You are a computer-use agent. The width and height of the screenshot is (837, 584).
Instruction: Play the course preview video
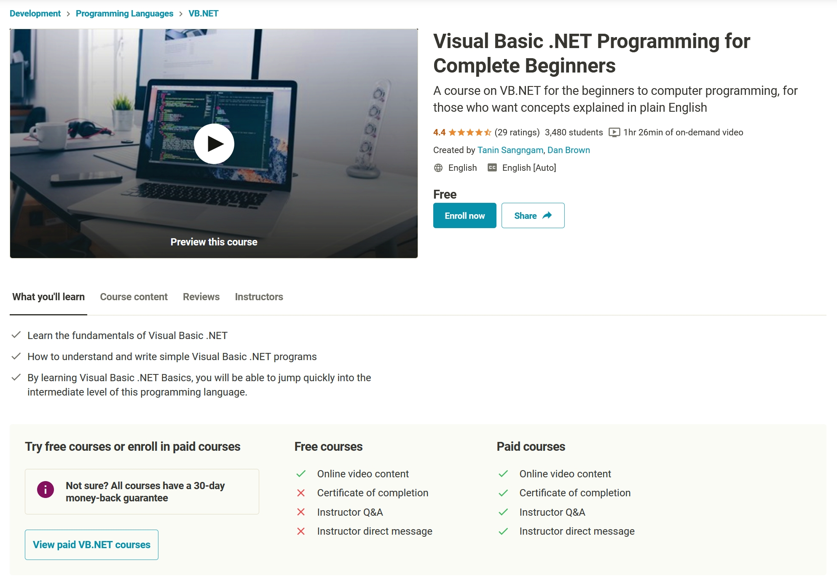coord(214,143)
